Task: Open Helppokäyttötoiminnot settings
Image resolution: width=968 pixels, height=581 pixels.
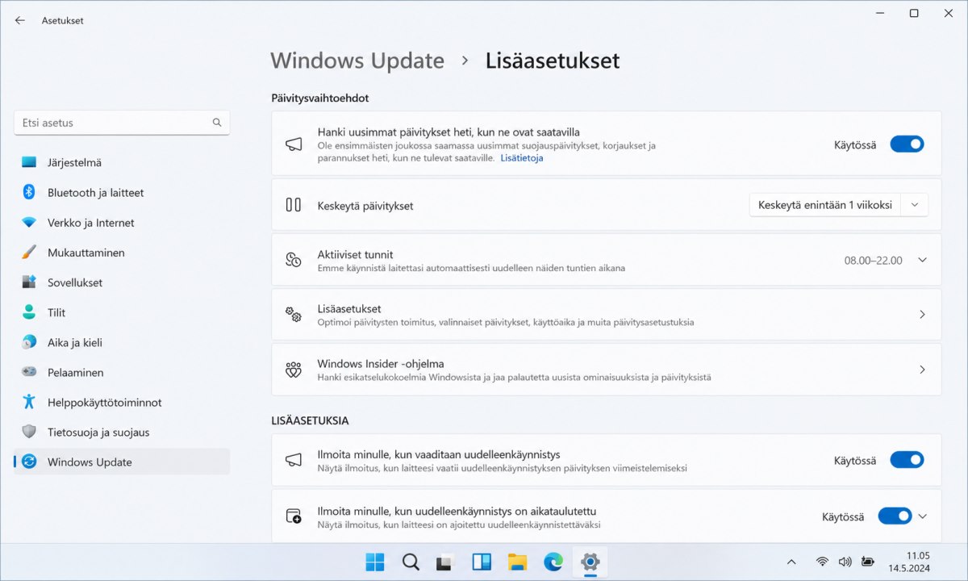Action: 122,402
